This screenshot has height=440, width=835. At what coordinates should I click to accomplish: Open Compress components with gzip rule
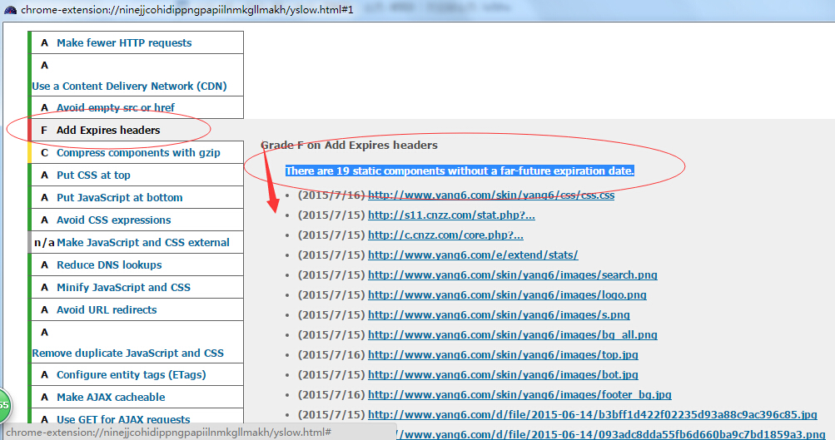(138, 152)
